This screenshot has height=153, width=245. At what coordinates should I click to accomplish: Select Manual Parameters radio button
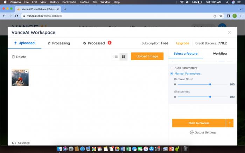coord(172,74)
